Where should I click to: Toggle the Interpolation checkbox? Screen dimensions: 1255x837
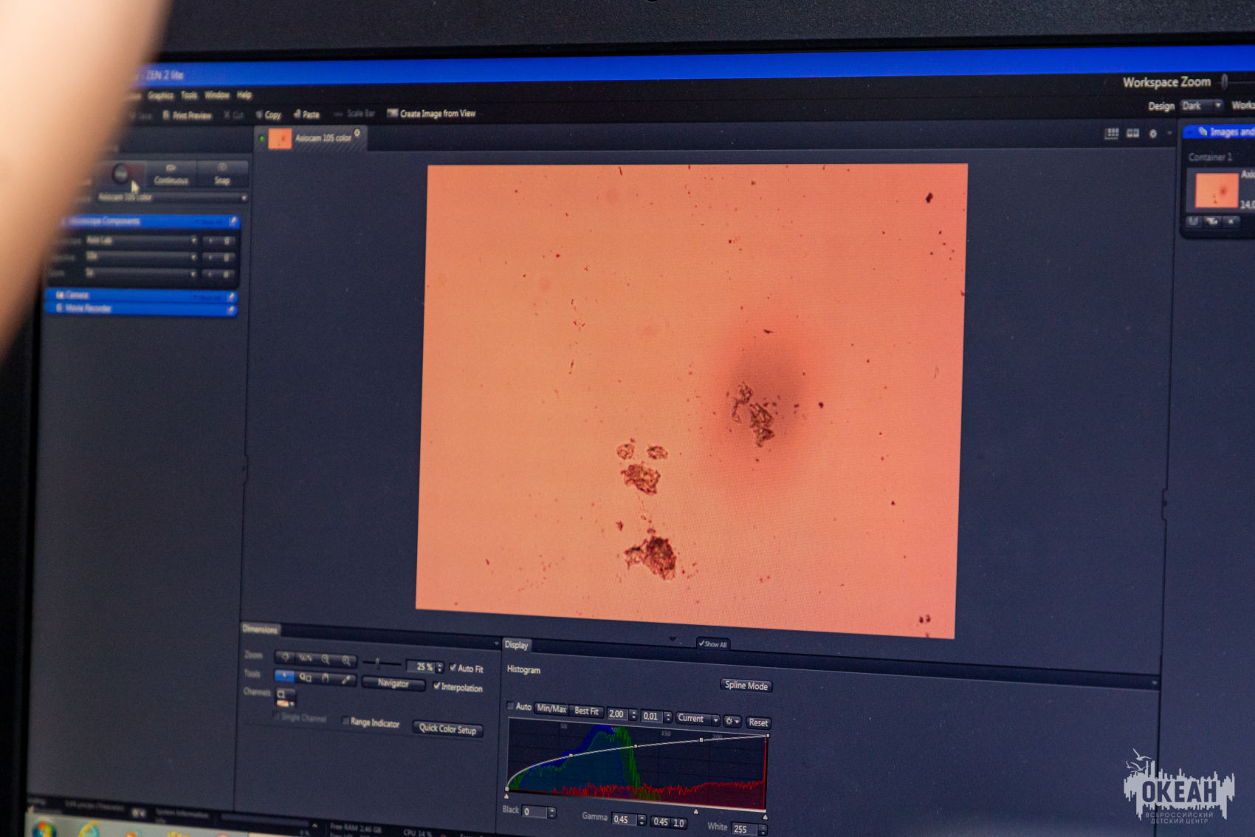tap(437, 686)
